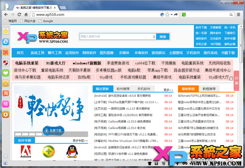Click the windows7旗舰版 pink tag
Image resolution: width=245 pixels, height=168 pixels.
point(87,63)
